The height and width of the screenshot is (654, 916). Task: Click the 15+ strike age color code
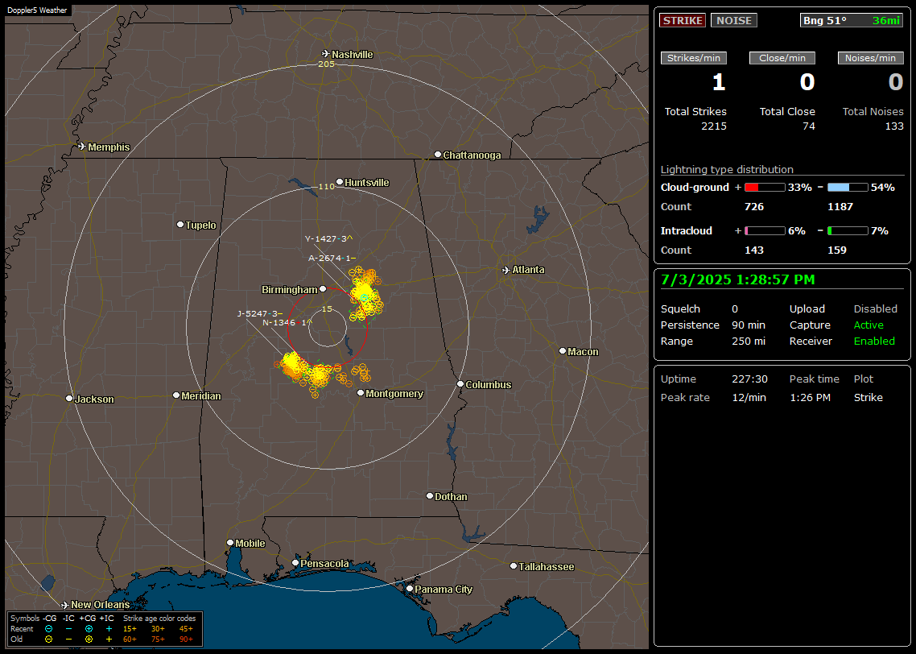[130, 629]
